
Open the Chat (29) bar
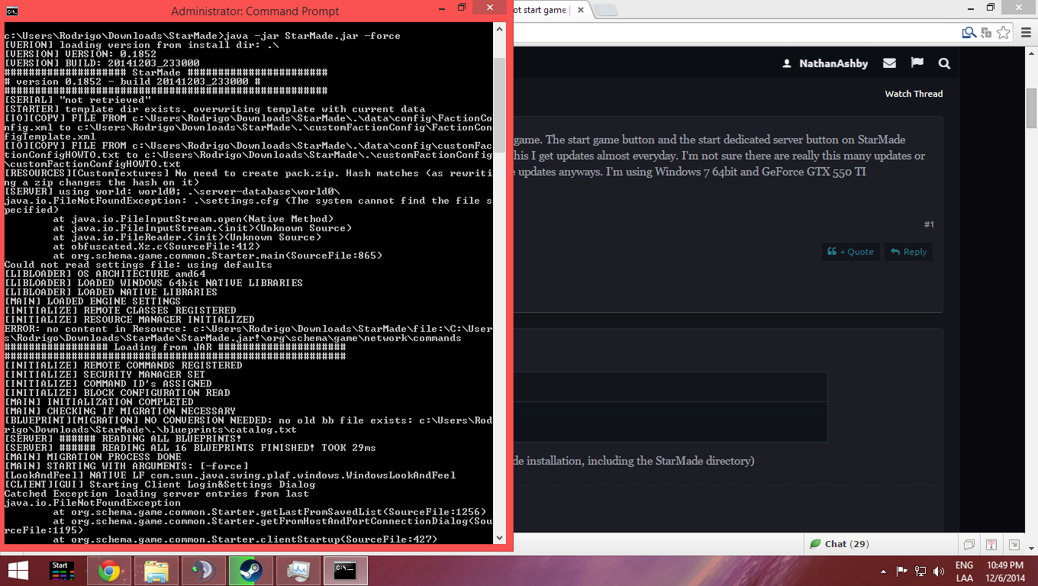(840, 544)
